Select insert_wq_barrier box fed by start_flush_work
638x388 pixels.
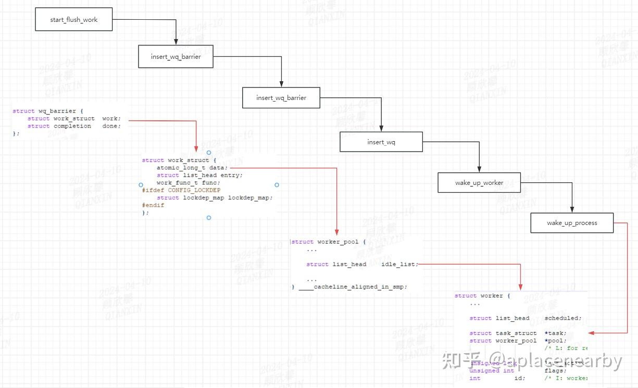pyautogui.click(x=176, y=56)
